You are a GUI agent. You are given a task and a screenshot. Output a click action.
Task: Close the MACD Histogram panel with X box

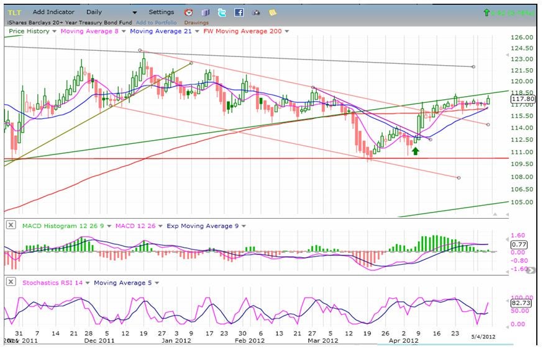tap(11, 225)
